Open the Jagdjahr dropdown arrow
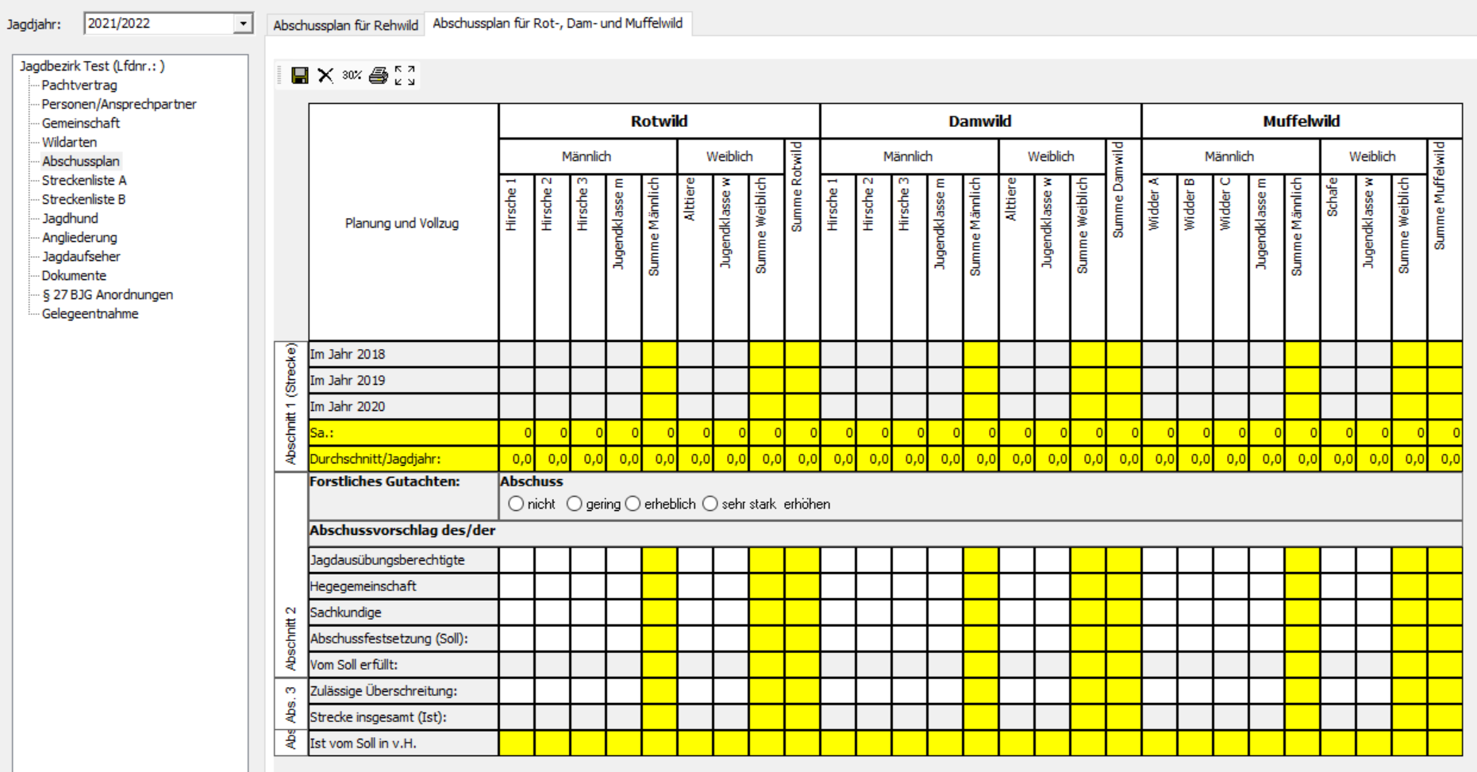The image size is (1477, 772). 243,24
